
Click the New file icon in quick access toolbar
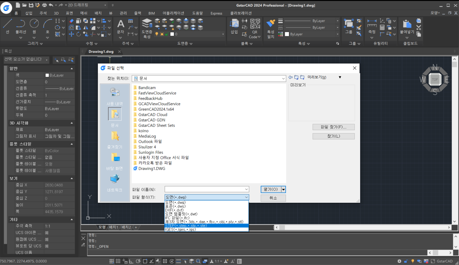pyautogui.click(x=18, y=5)
